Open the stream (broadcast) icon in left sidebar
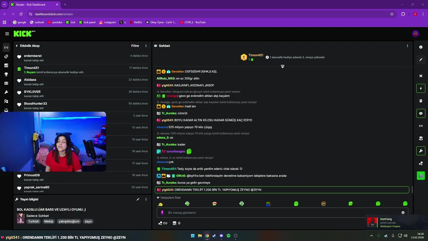Viewport: 428px width, 241px height. point(6,48)
